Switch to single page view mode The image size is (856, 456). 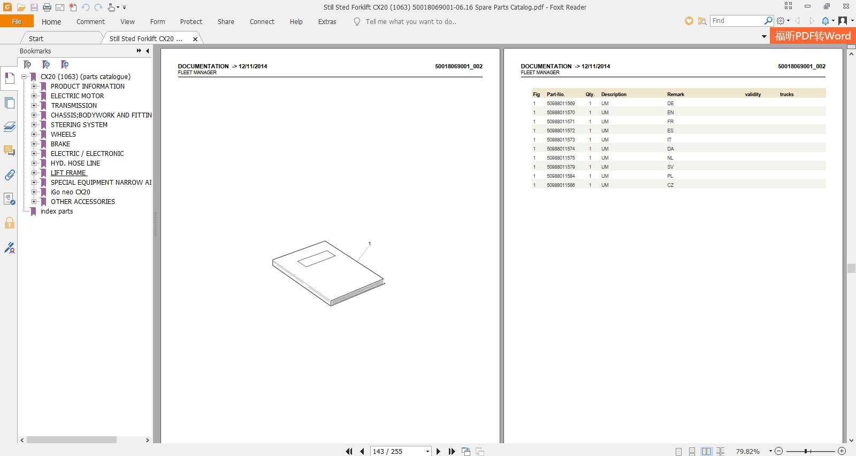[x=678, y=452]
